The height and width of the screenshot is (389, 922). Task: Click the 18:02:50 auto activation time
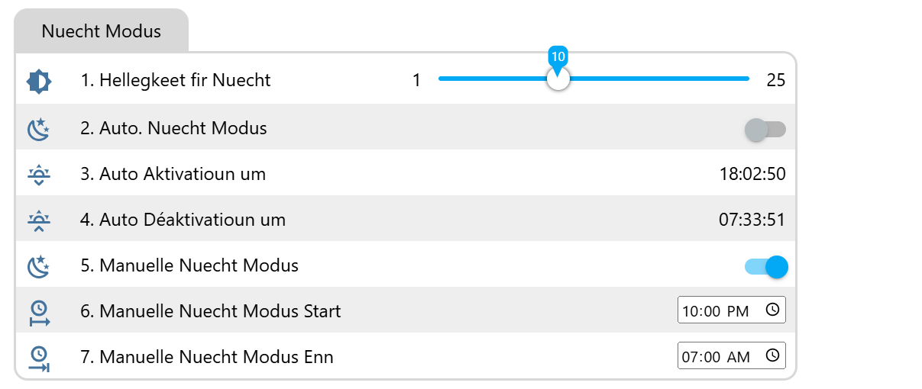752,174
